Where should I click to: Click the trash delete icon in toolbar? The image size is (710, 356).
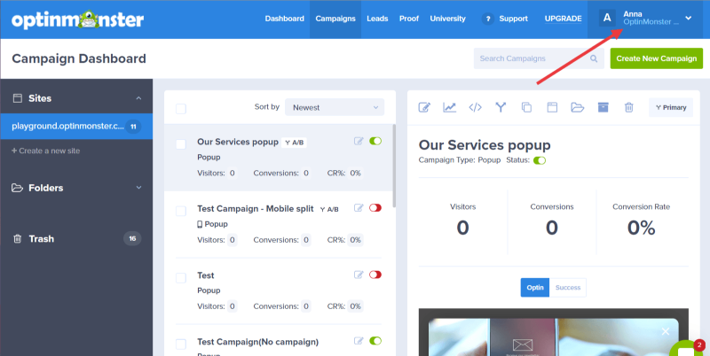pyautogui.click(x=628, y=108)
